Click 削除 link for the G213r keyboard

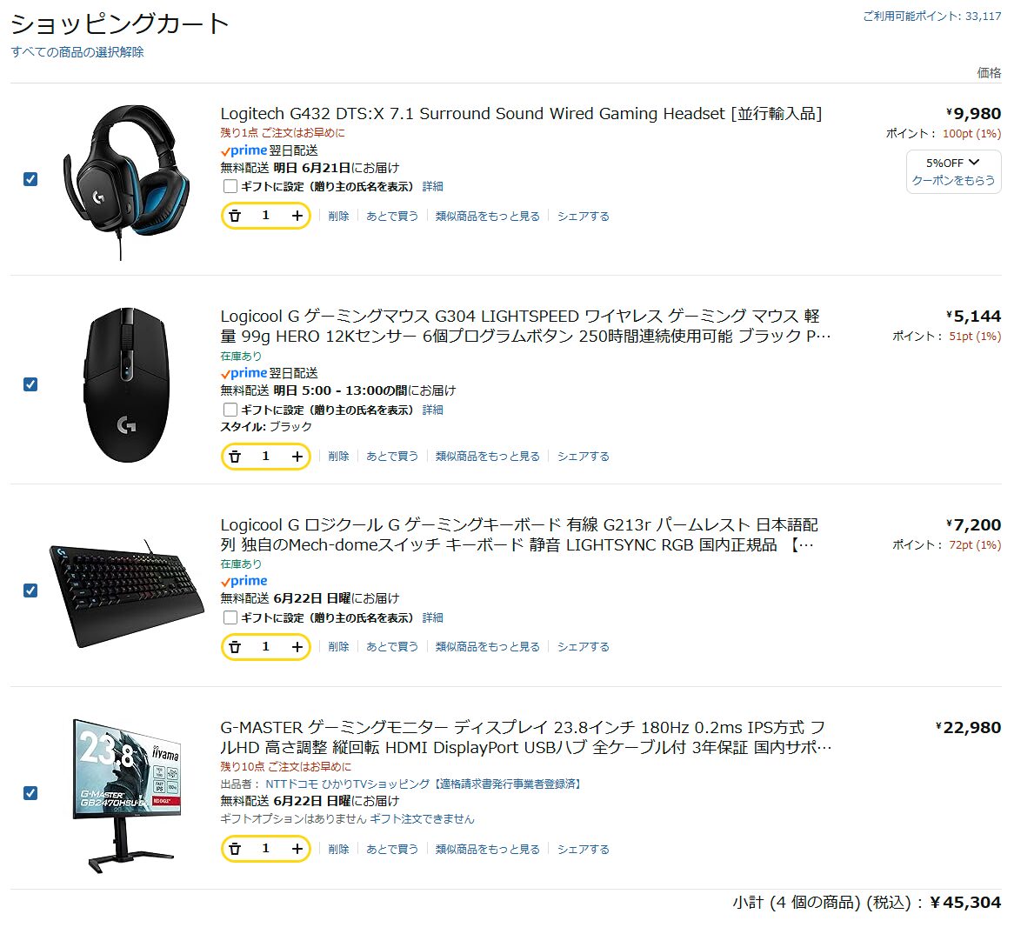(338, 647)
